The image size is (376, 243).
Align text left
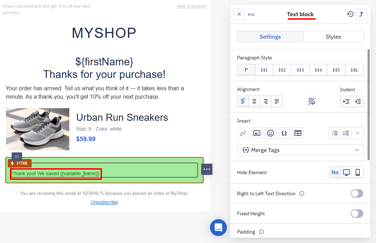243,101
